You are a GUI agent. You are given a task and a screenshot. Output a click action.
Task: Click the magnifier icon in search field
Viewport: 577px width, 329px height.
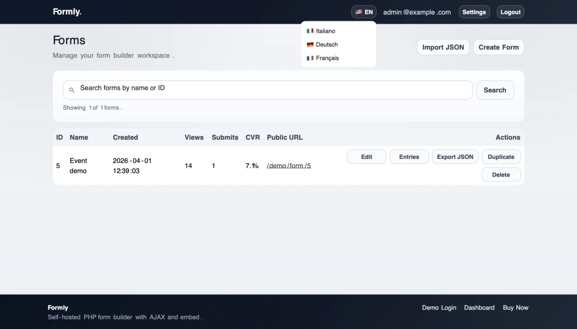(x=72, y=90)
